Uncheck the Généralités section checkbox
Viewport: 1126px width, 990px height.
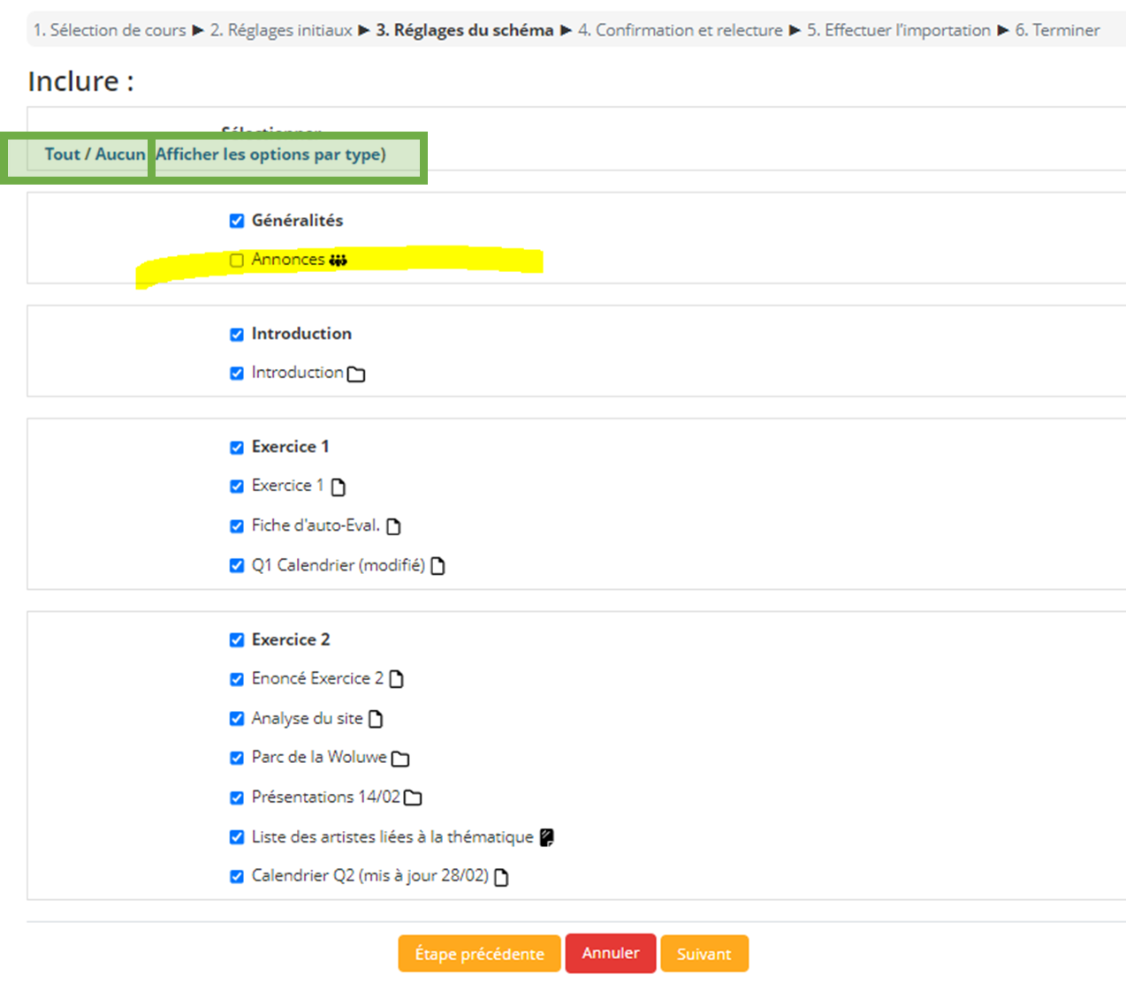coord(237,221)
